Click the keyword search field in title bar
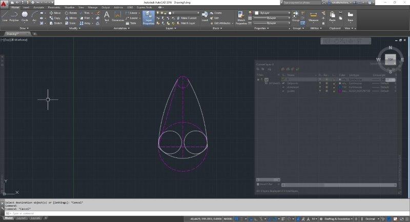410x222 pixels. click(x=302, y=3)
